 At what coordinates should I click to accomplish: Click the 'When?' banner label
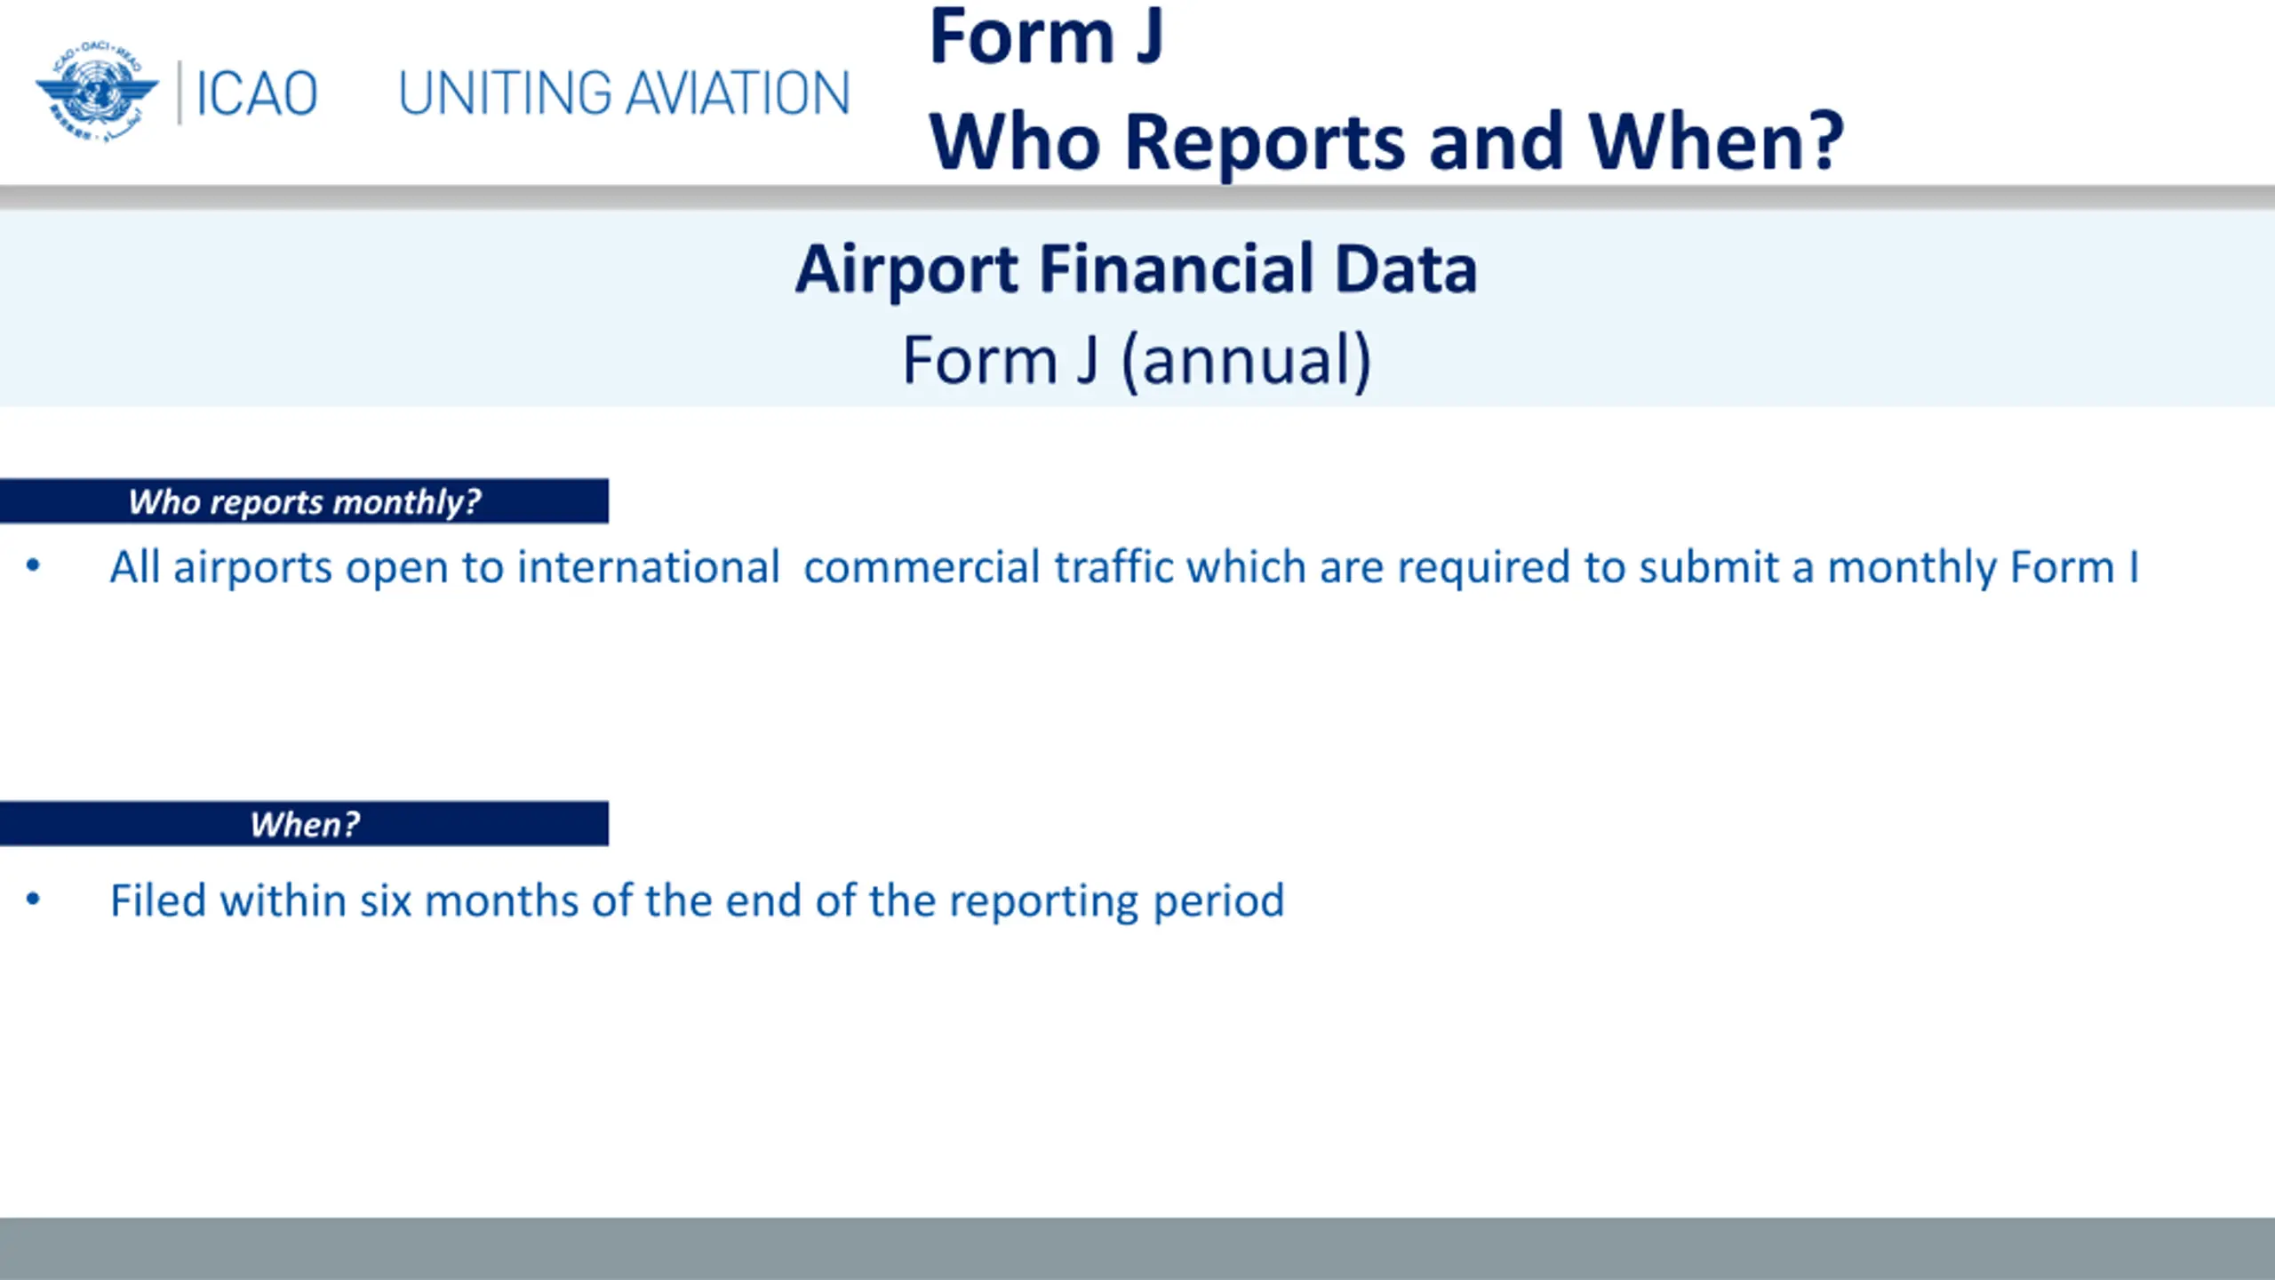pyautogui.click(x=304, y=824)
